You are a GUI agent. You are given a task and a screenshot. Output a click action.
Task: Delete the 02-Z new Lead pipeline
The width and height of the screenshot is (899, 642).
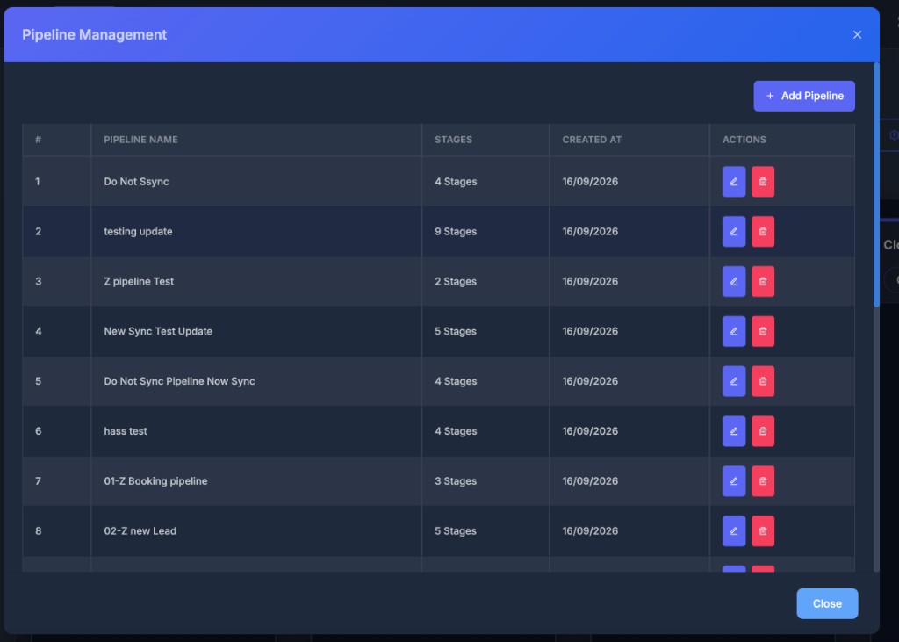coord(763,530)
